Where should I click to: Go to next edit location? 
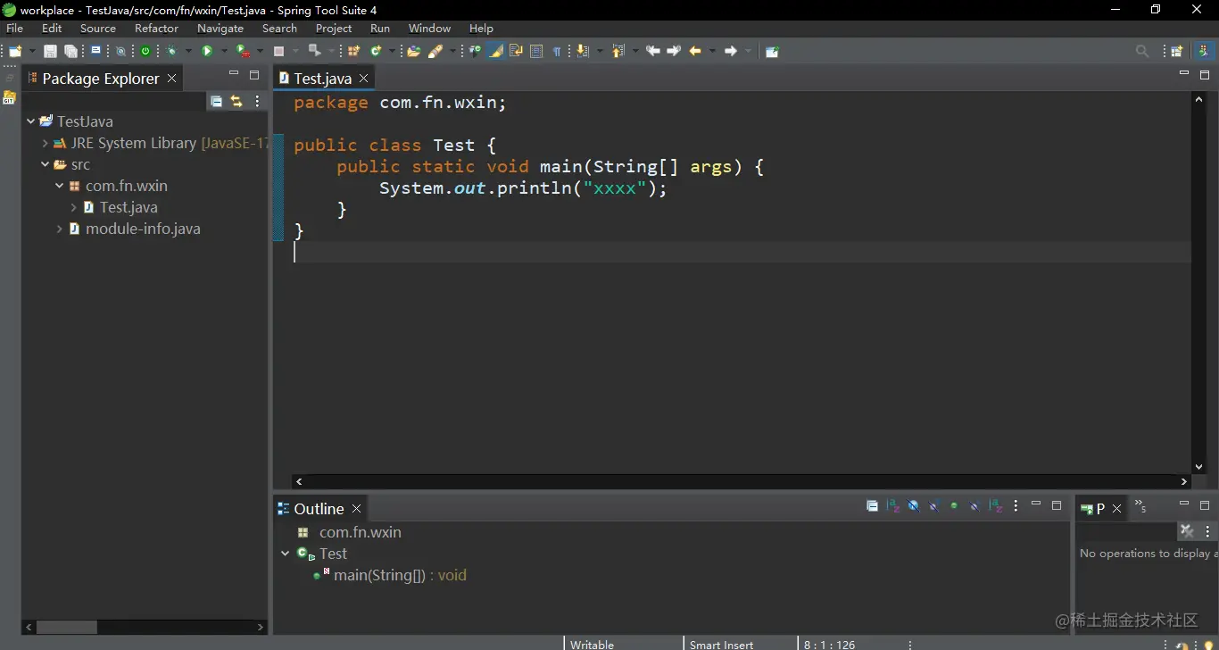[674, 52]
